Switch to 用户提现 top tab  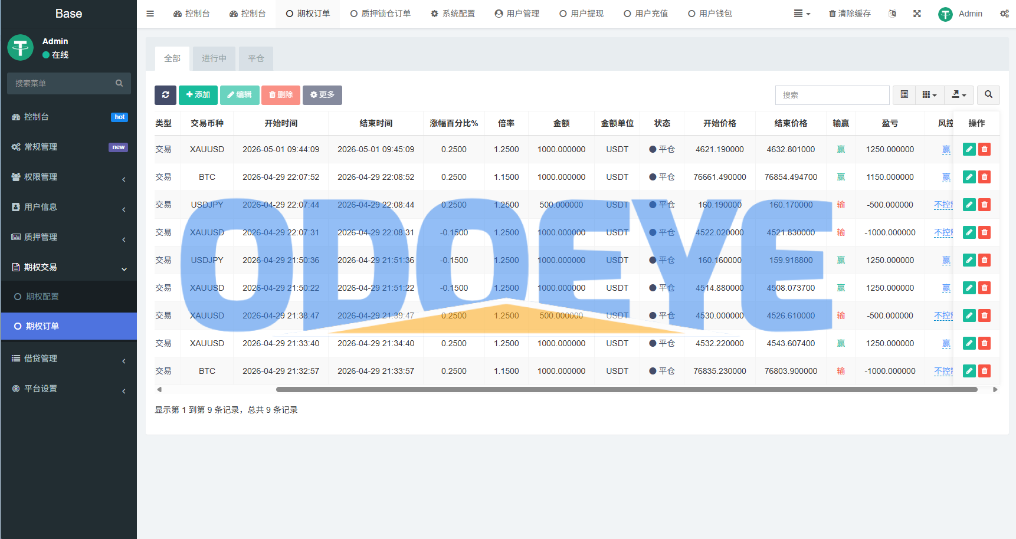[582, 14]
